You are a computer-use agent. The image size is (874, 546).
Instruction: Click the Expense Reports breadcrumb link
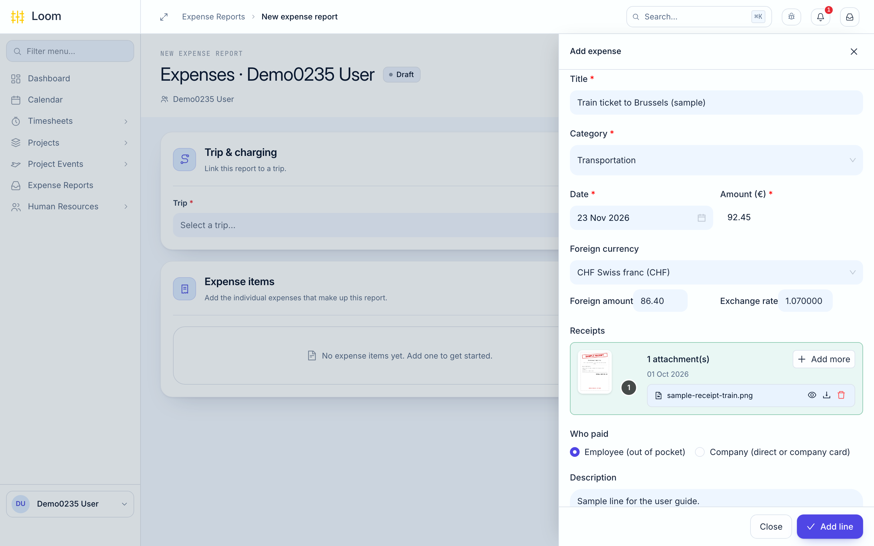[213, 17]
